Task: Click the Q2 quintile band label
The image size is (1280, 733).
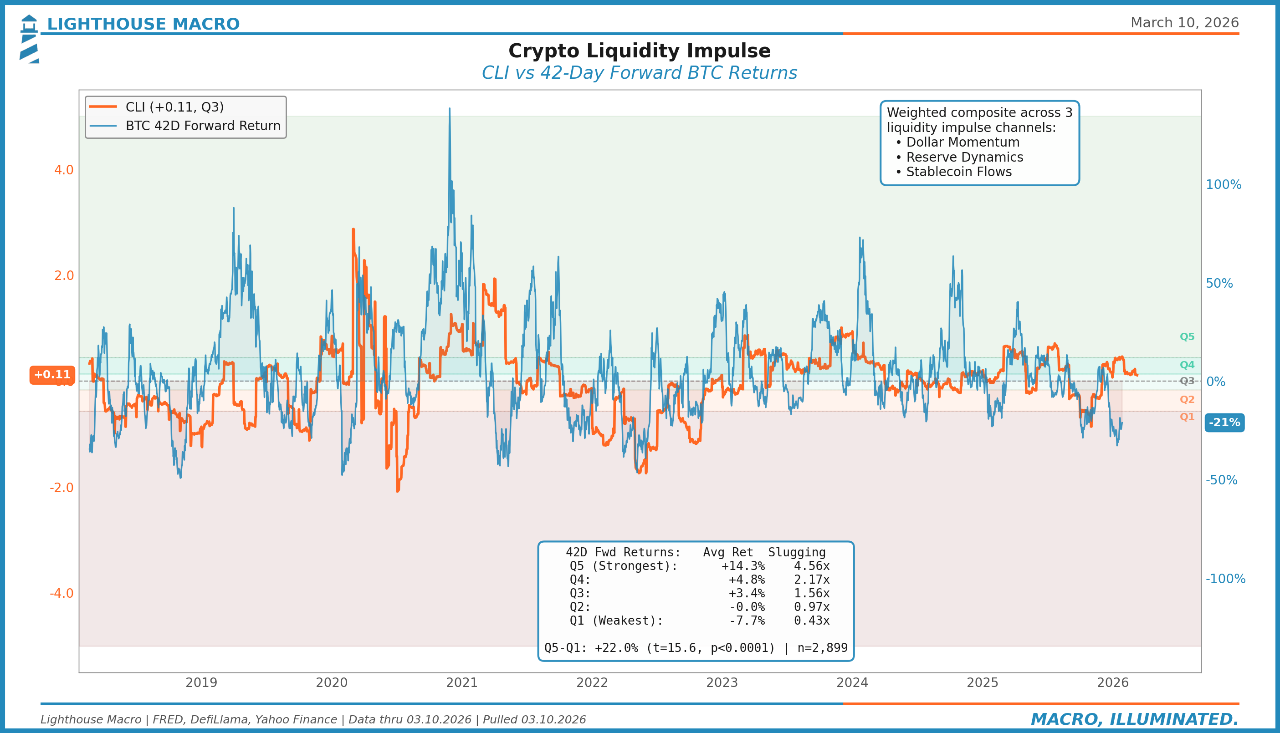Action: [x=1187, y=400]
